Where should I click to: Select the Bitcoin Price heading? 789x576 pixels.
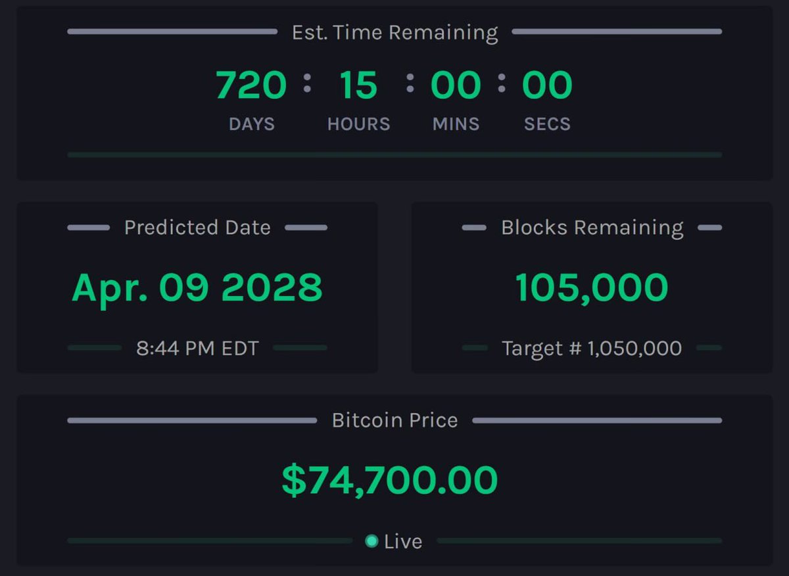394,420
